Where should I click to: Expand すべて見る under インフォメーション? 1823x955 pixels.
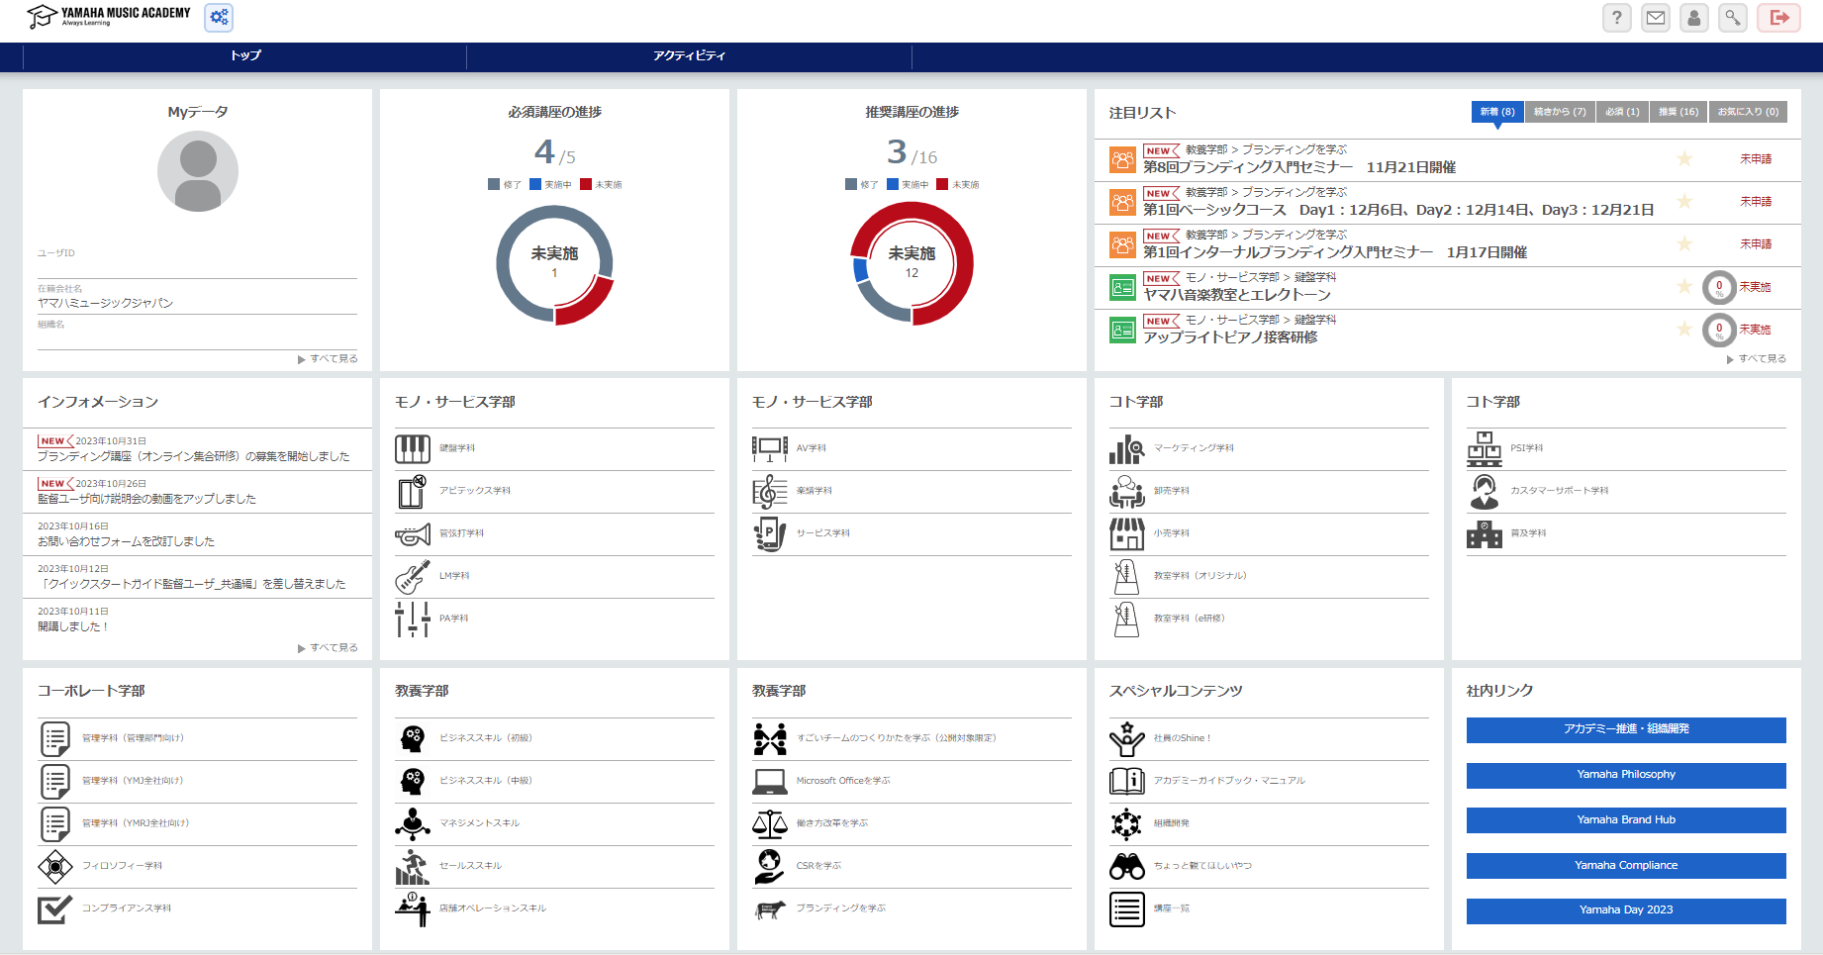coord(328,648)
